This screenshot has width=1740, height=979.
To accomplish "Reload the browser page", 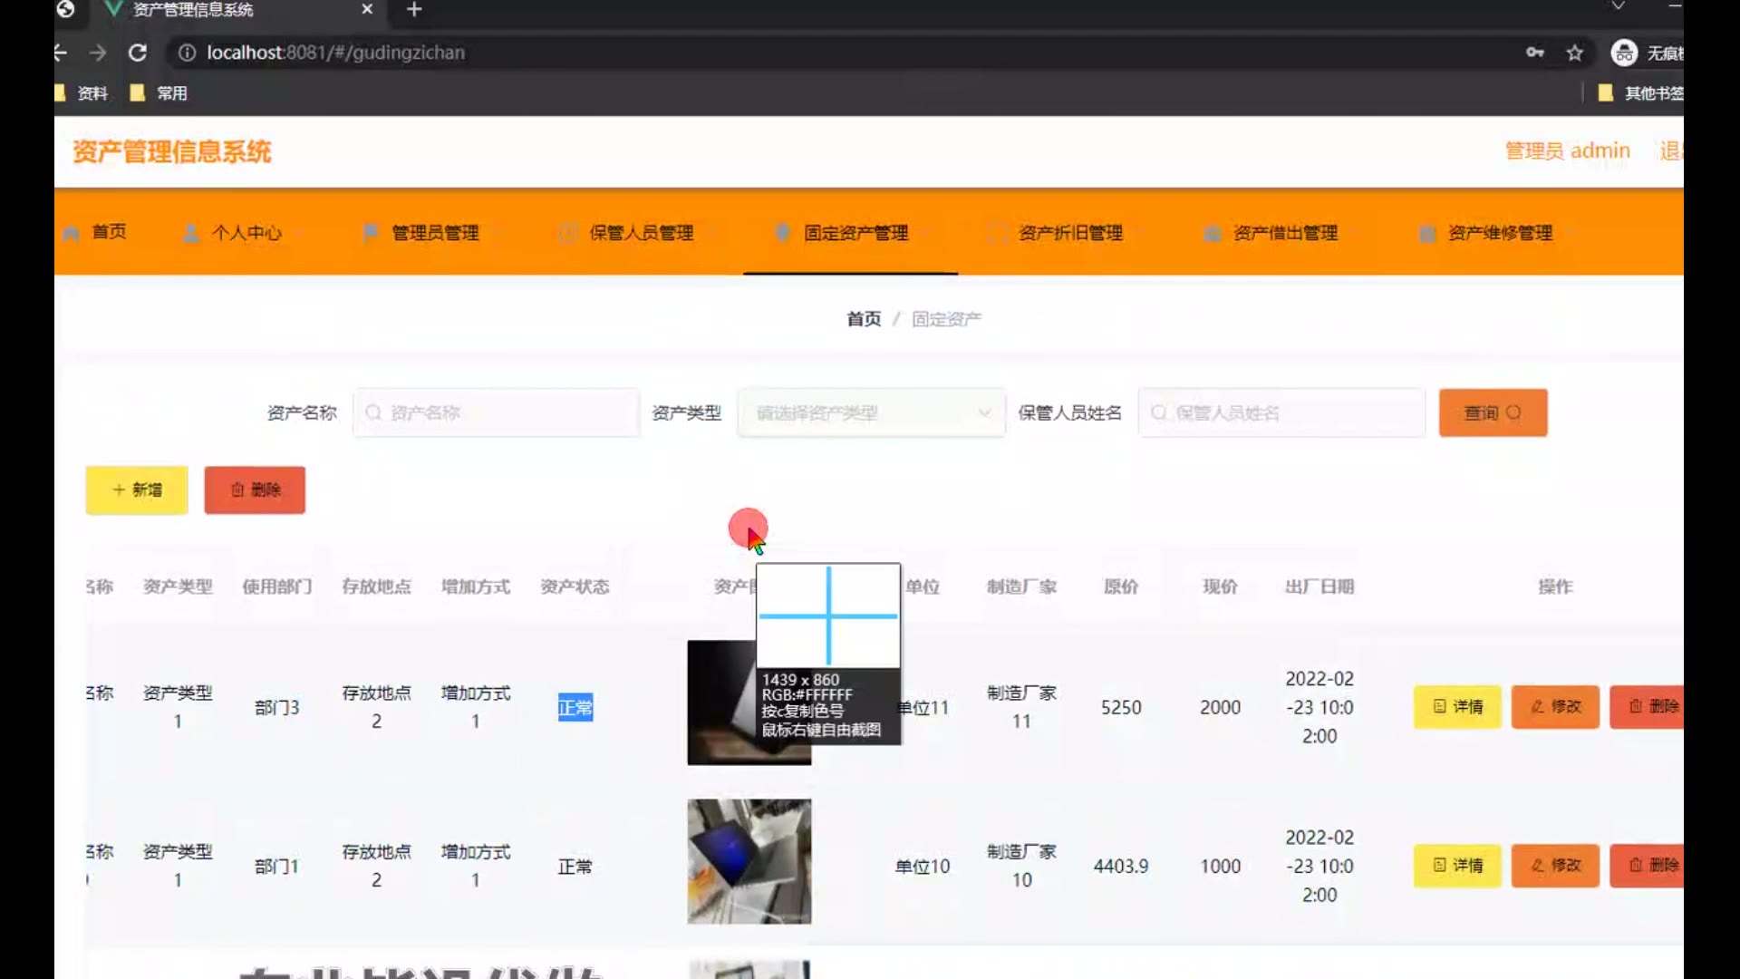I will [x=138, y=53].
